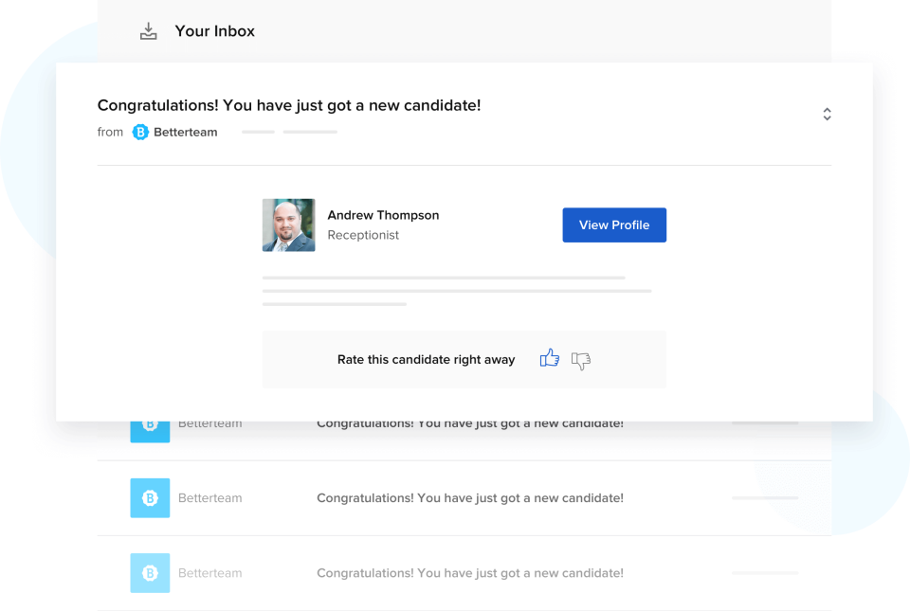Toggle the expanded email open or closed
This screenshot has height=611, width=910.
[827, 113]
